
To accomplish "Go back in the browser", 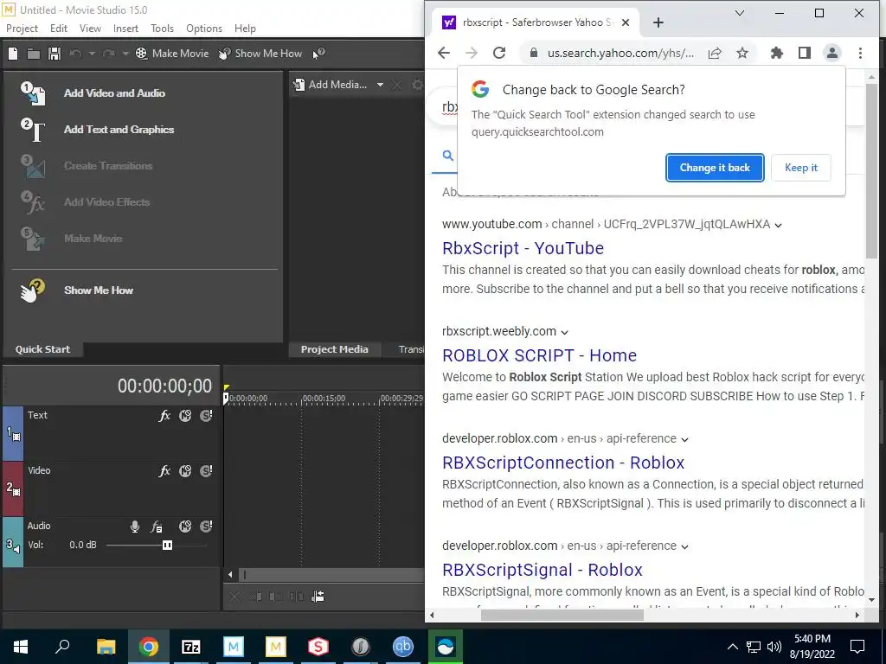I will 444,53.
